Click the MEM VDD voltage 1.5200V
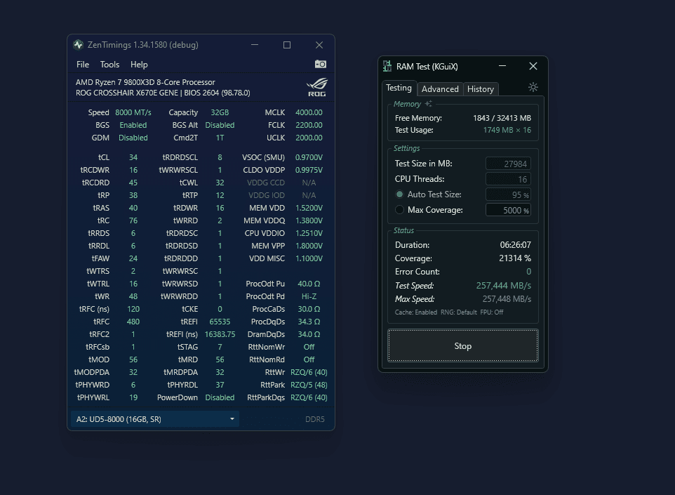This screenshot has height=495, width=675. coord(309,208)
